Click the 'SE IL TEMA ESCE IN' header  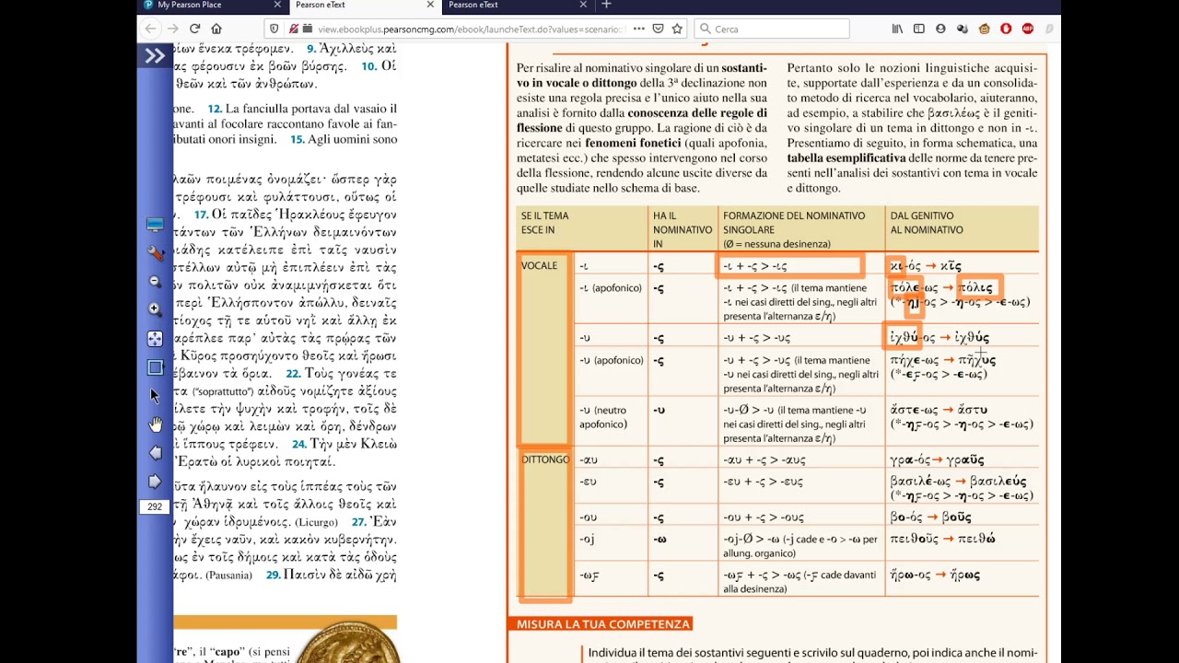[545, 223]
